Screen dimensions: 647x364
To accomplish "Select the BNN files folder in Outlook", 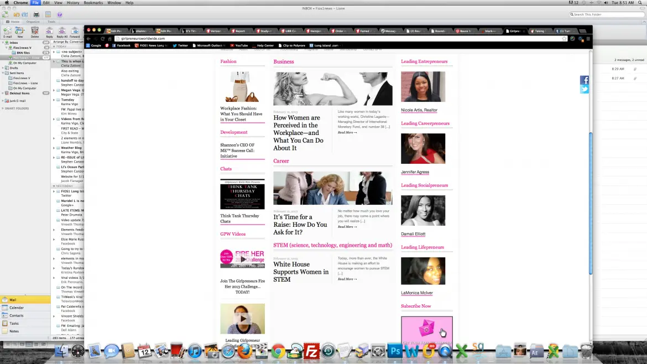I will (x=23, y=53).
